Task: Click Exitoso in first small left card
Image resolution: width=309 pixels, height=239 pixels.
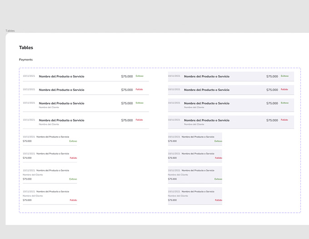Action: tap(73, 141)
